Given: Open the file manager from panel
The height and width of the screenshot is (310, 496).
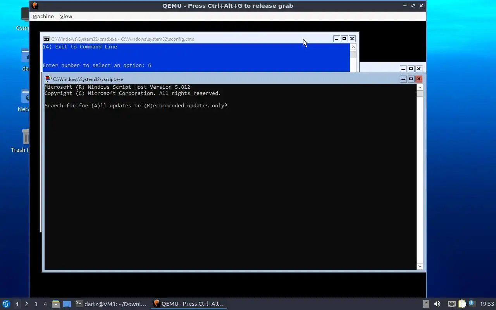Looking at the screenshot, I should (x=56, y=304).
